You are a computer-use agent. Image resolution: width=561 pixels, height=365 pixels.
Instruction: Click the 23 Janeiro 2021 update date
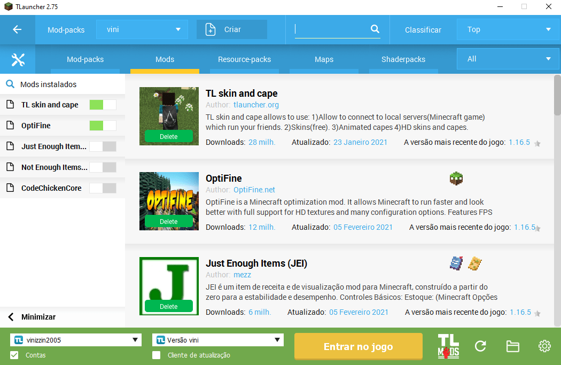pos(360,142)
